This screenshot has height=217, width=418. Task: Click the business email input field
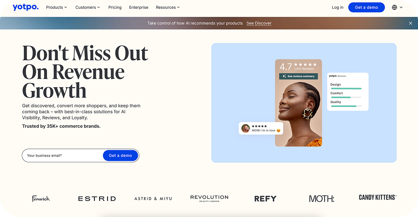tap(63, 156)
